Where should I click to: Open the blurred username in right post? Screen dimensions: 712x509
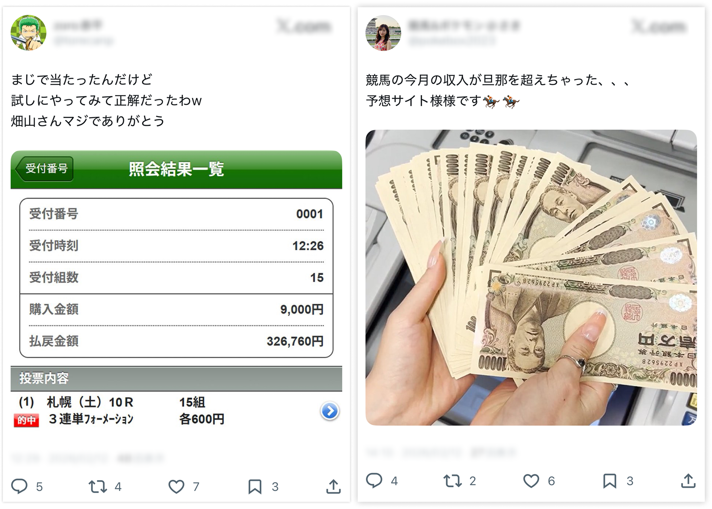(x=464, y=25)
